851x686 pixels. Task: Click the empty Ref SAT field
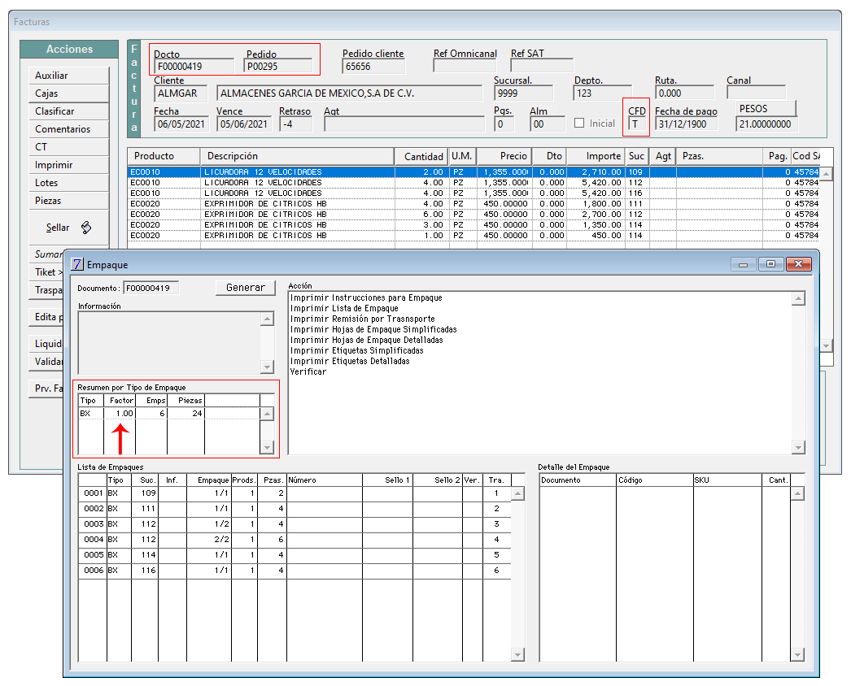[542, 66]
